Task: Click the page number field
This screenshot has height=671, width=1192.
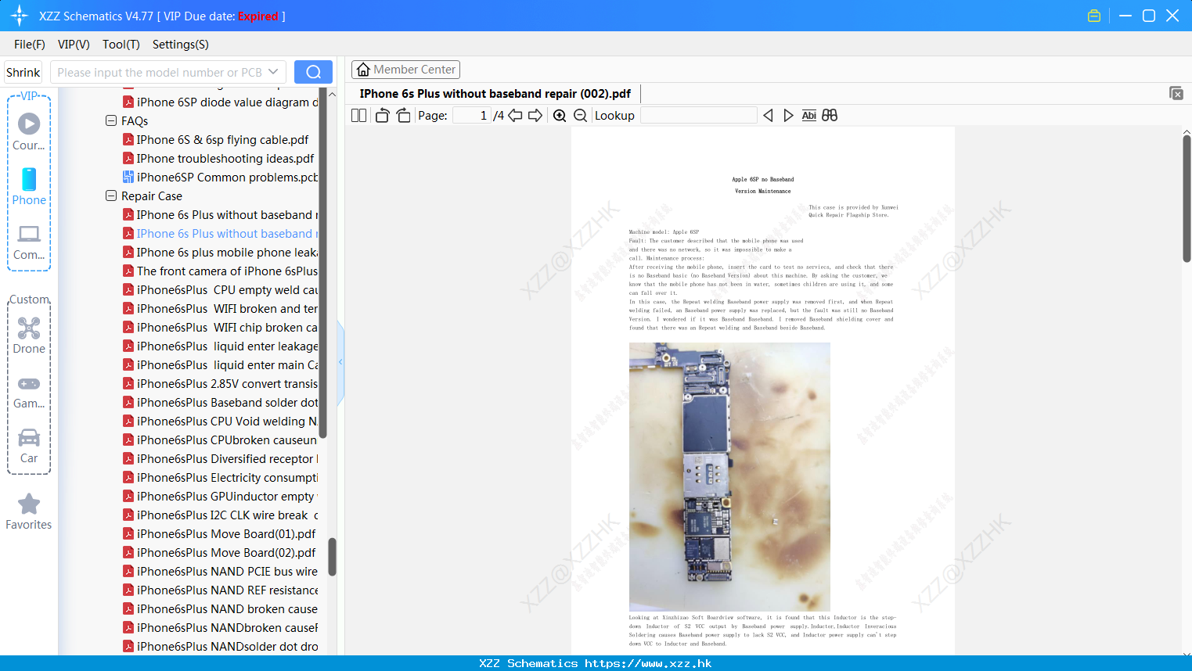Action: tap(472, 116)
